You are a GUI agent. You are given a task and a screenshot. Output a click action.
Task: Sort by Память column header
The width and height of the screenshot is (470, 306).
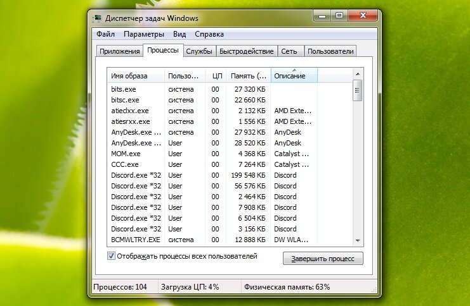[x=249, y=76]
